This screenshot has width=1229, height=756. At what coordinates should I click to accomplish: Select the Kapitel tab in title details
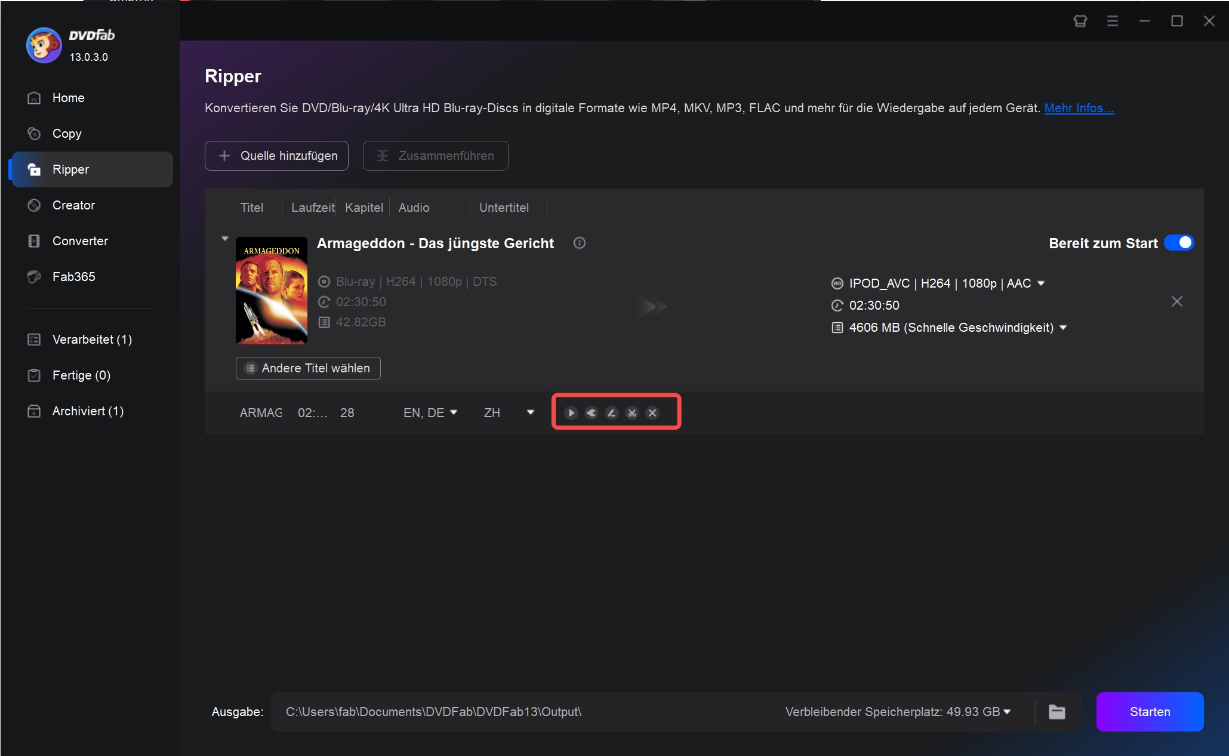364,208
